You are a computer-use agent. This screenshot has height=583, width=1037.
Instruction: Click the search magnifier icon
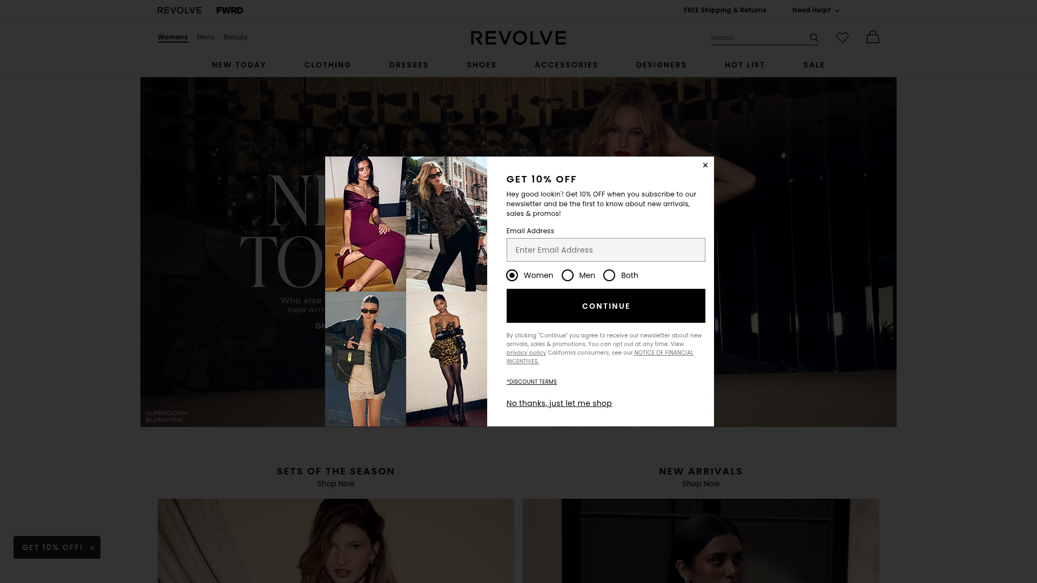point(814,37)
